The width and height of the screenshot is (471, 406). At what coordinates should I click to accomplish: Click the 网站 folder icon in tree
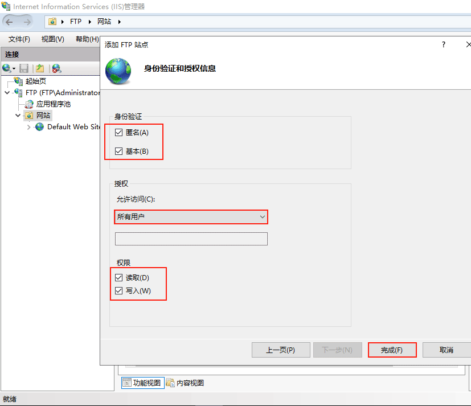coord(29,116)
